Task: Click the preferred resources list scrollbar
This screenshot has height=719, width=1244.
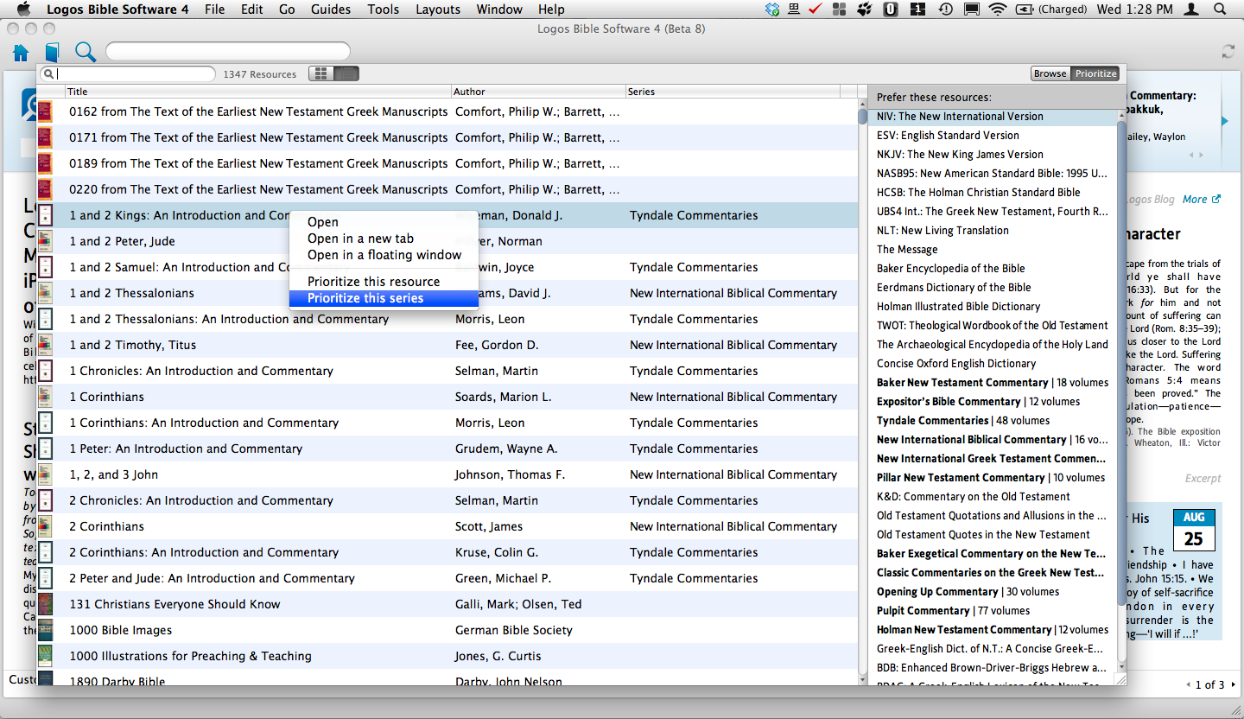Action: click(1121, 363)
